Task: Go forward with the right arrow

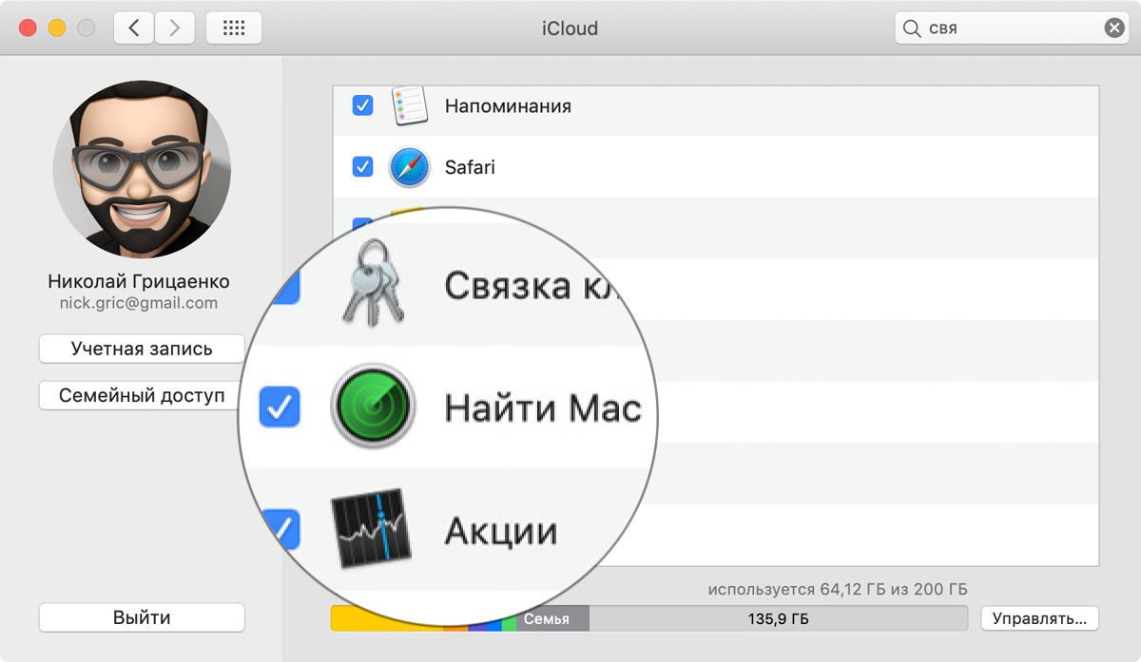Action: pos(174,28)
